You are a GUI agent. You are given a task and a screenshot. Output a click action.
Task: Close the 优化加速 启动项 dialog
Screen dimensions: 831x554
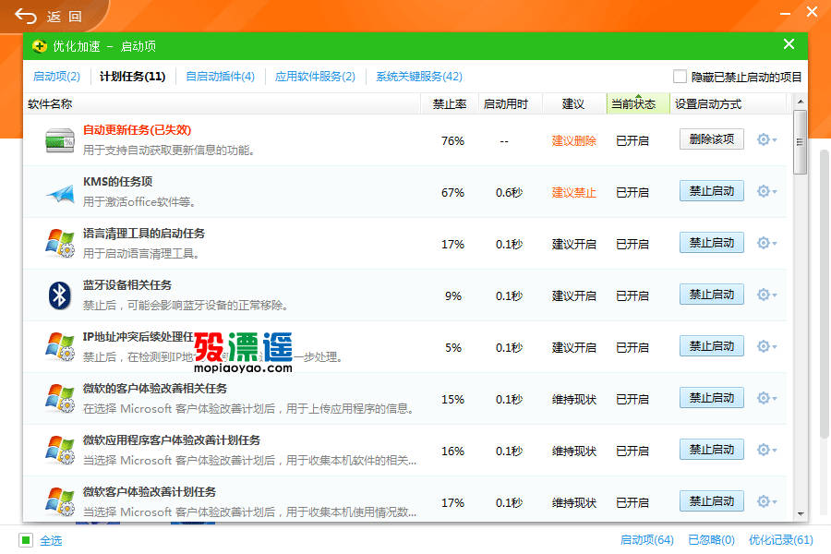pos(789,44)
